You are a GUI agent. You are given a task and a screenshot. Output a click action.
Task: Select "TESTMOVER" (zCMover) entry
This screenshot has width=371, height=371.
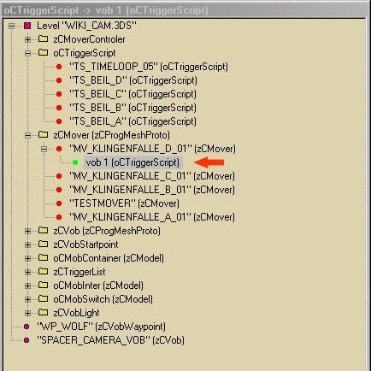pos(125,203)
